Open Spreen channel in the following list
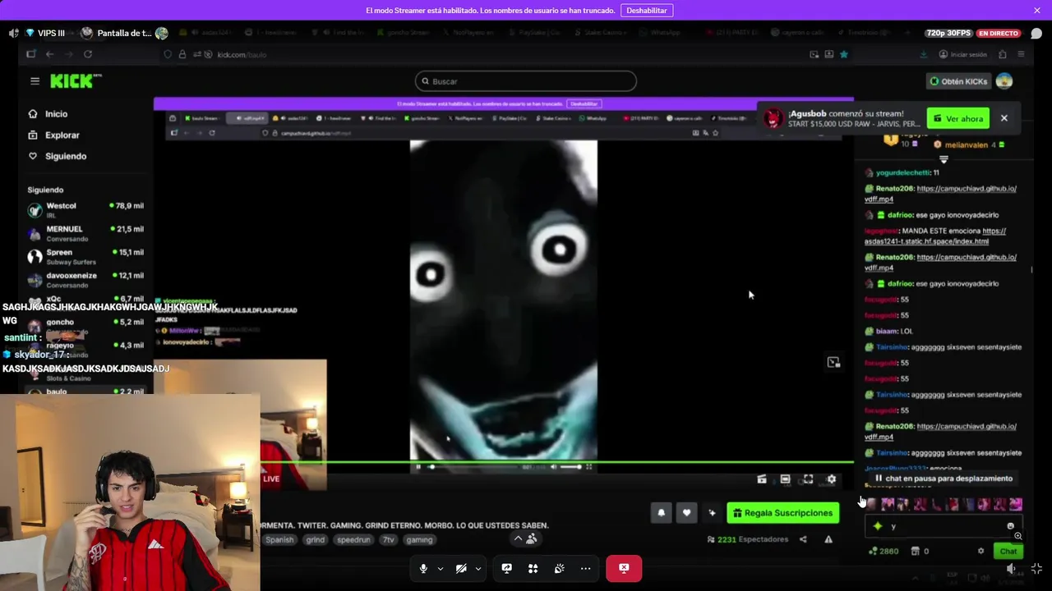This screenshot has width=1052, height=591. tap(85, 256)
